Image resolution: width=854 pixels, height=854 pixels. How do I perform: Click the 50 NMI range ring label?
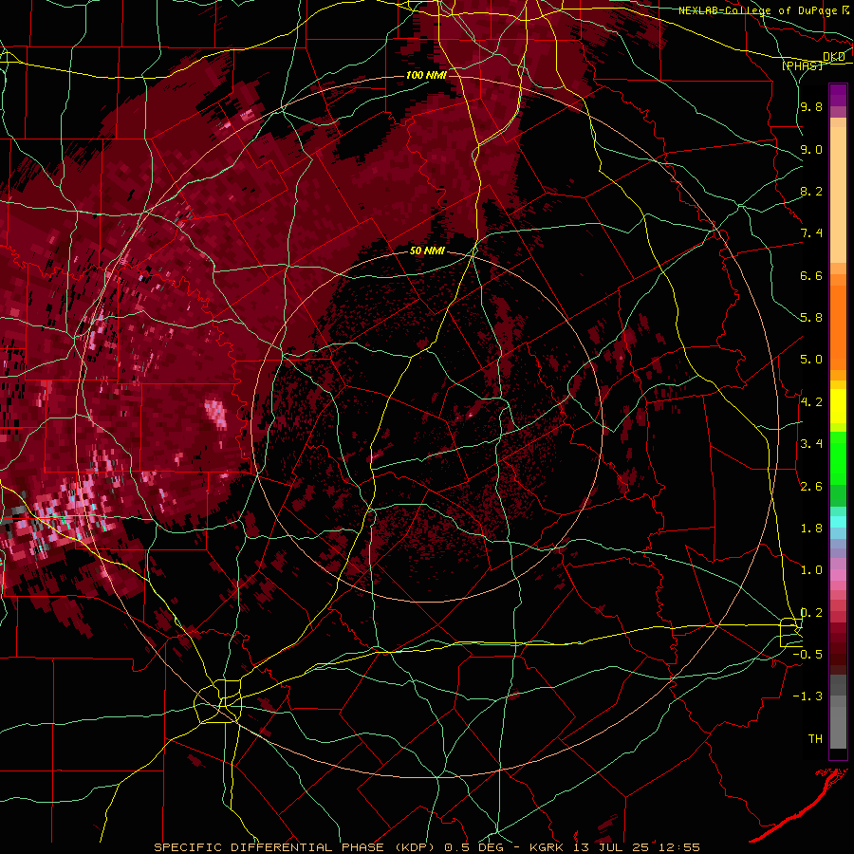(x=427, y=251)
